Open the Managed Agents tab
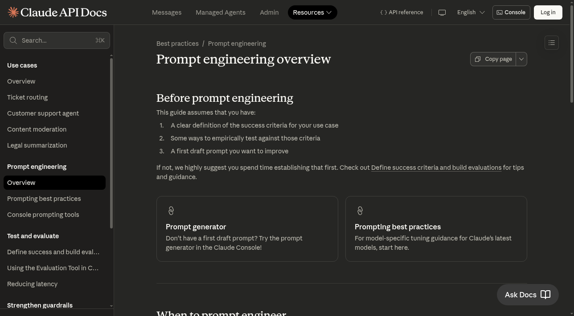 (x=221, y=12)
